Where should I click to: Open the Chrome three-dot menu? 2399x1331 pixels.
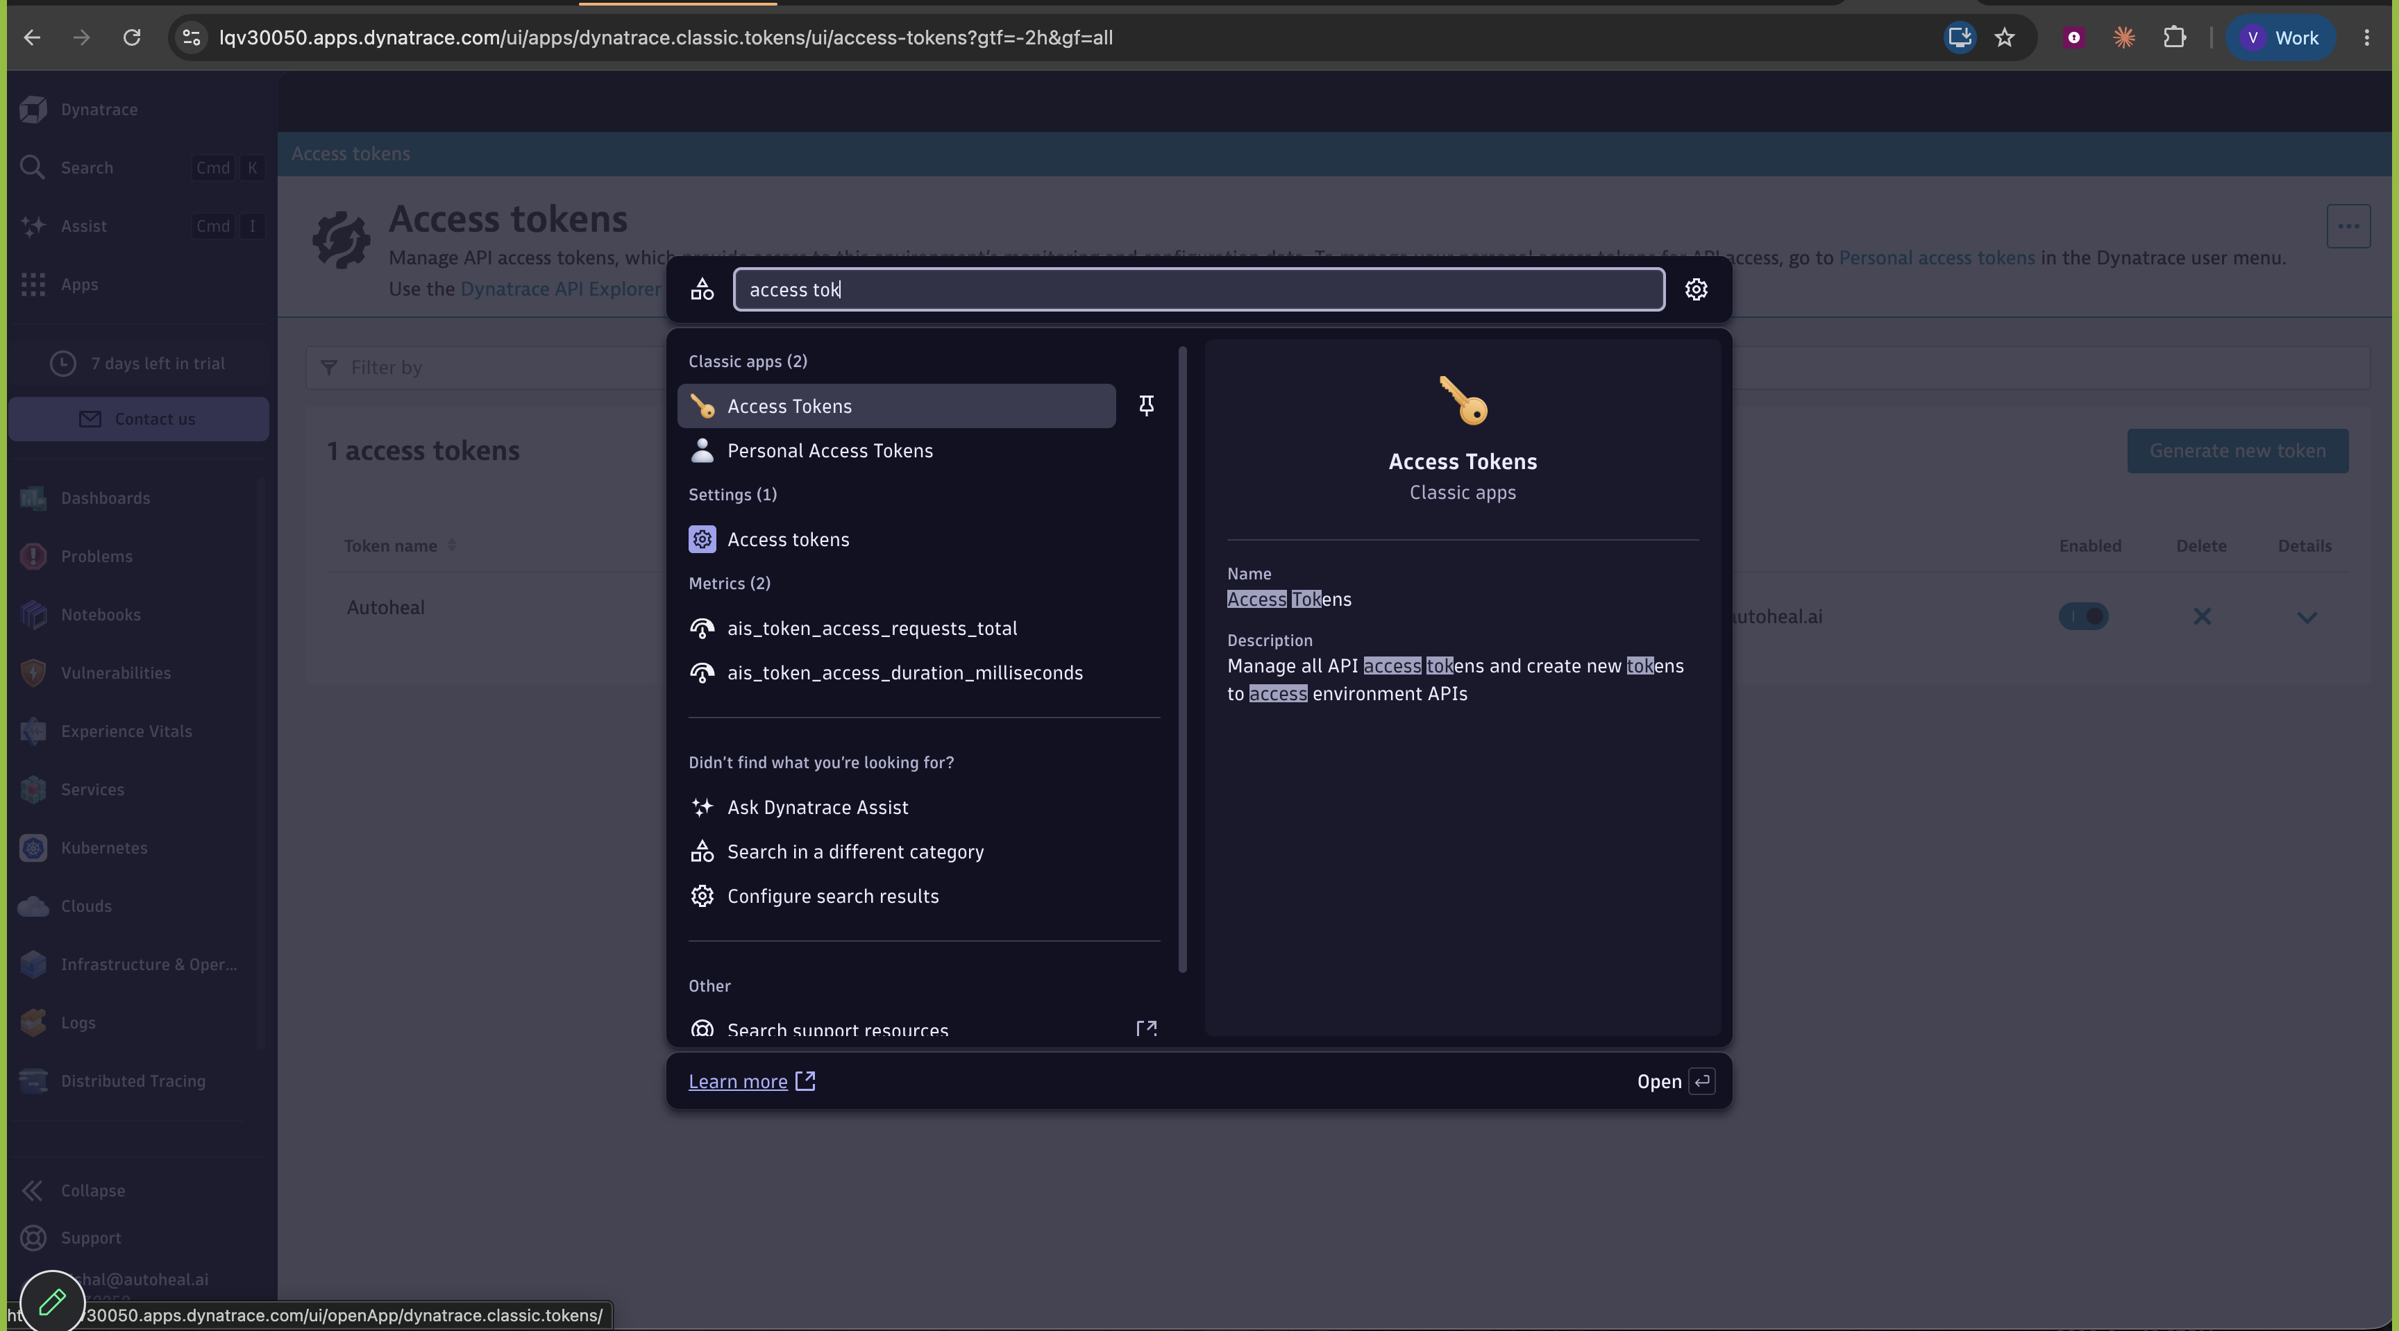coord(2366,38)
